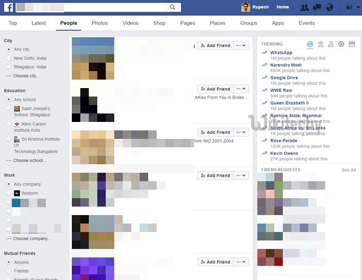Open the messages icon in header
This screenshot has width=362, height=280.
tap(317, 7)
